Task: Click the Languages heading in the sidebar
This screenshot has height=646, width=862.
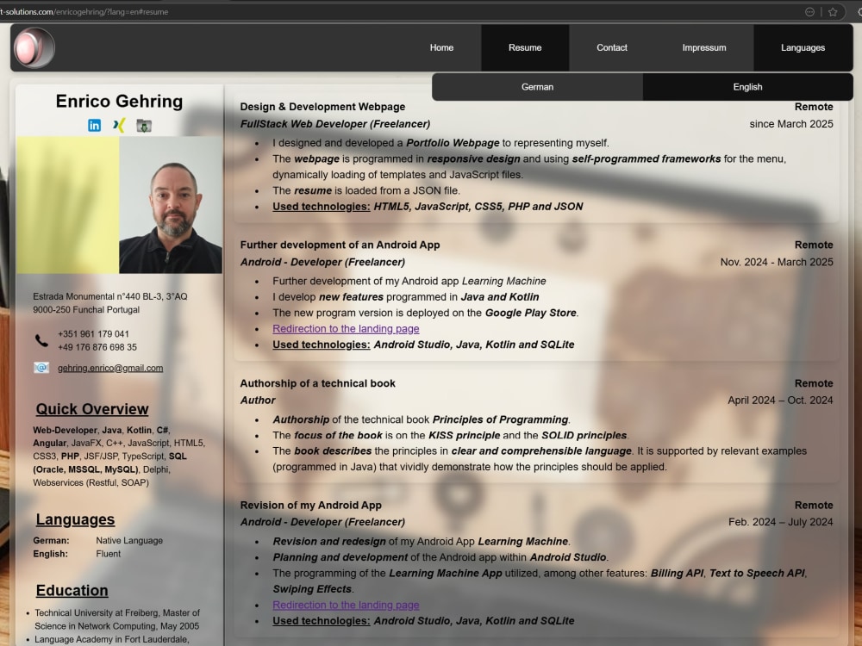Action: tap(75, 519)
